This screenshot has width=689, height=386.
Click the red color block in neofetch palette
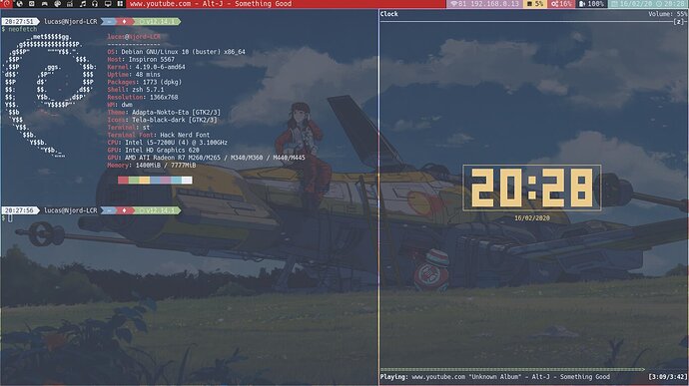[123, 180]
